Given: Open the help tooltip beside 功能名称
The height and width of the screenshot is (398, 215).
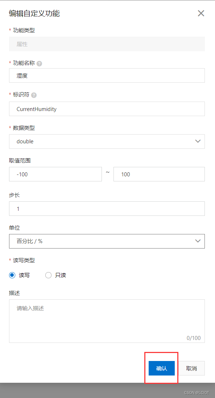Looking at the screenshot, I should click(39, 63).
